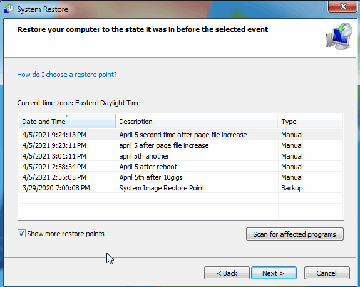Select the april 5th another restore point
The image size is (360, 287).
tap(181, 156)
